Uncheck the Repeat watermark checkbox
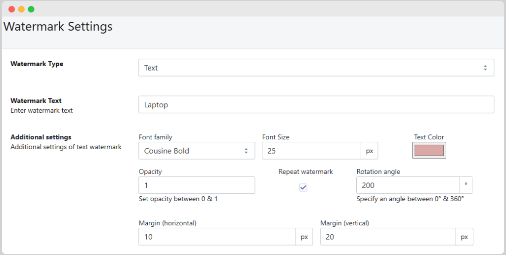The width and height of the screenshot is (506, 255). click(303, 187)
